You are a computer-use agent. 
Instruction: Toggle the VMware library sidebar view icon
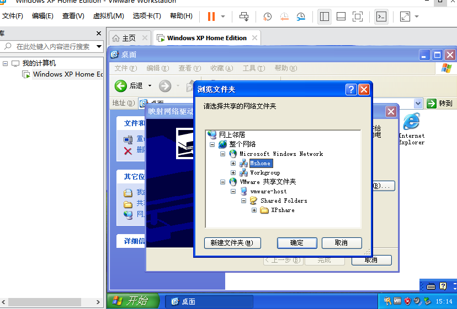325,17
